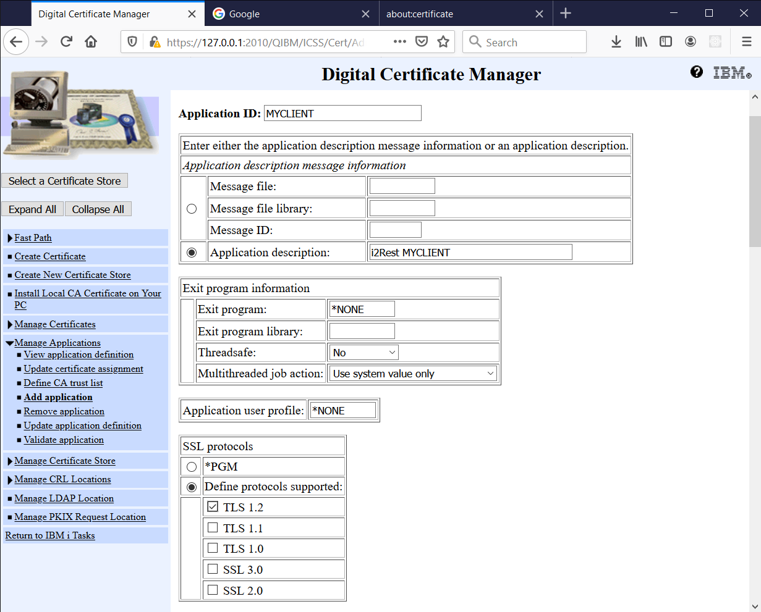Viewport: 761px width, 612px height.
Task: Open the Firefox hamburger menu
Action: 747,42
